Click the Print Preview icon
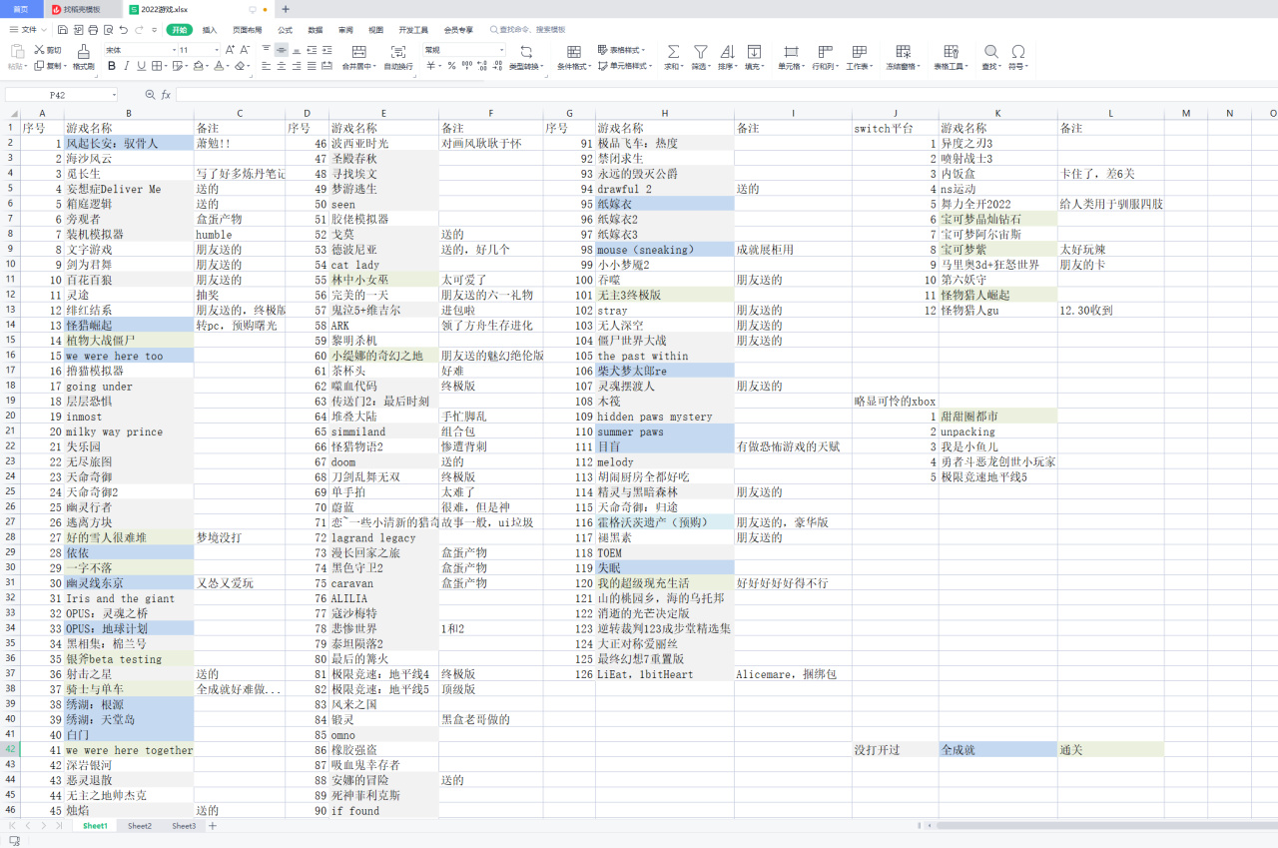This screenshot has height=848, width=1278. click(107, 30)
